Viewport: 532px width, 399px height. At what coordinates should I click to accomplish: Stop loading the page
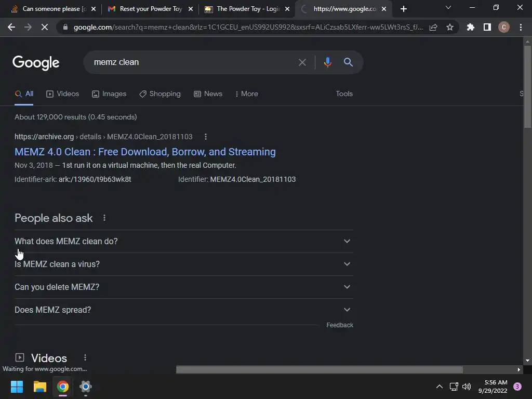tap(45, 27)
